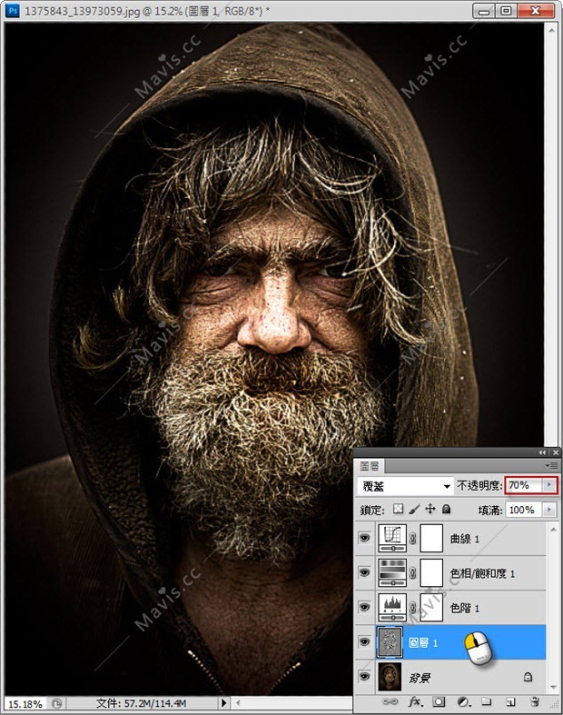Click the 15.18% zoom field in status bar

[25, 703]
